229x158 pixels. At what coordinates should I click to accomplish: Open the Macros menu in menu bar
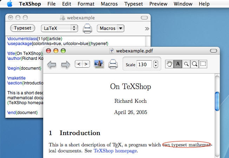109,4
